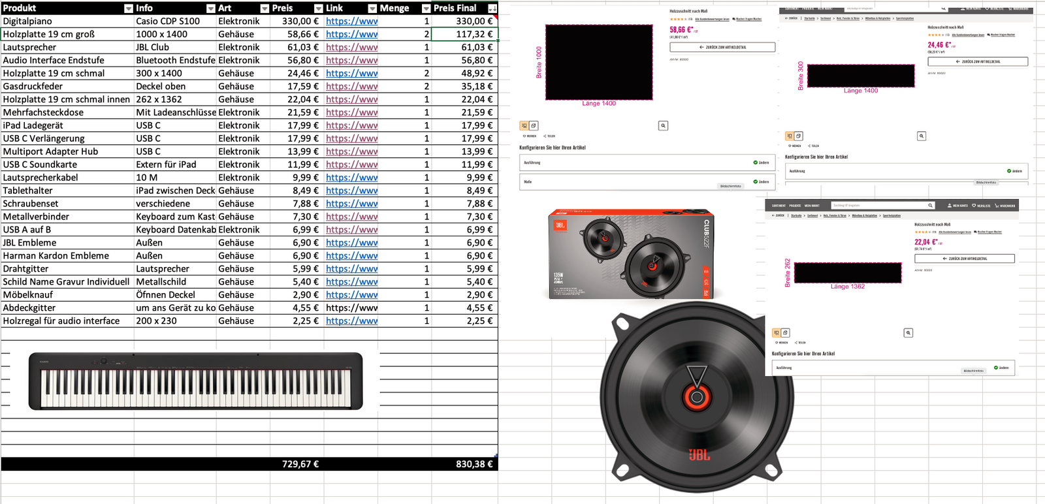
Task: Click Merken heart in 58,66 € screenshot
Action: pyautogui.click(x=524, y=136)
